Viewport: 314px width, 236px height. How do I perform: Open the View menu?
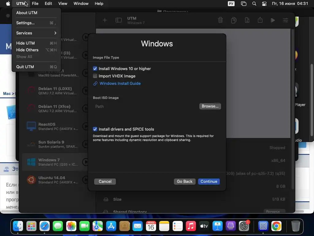click(x=63, y=4)
